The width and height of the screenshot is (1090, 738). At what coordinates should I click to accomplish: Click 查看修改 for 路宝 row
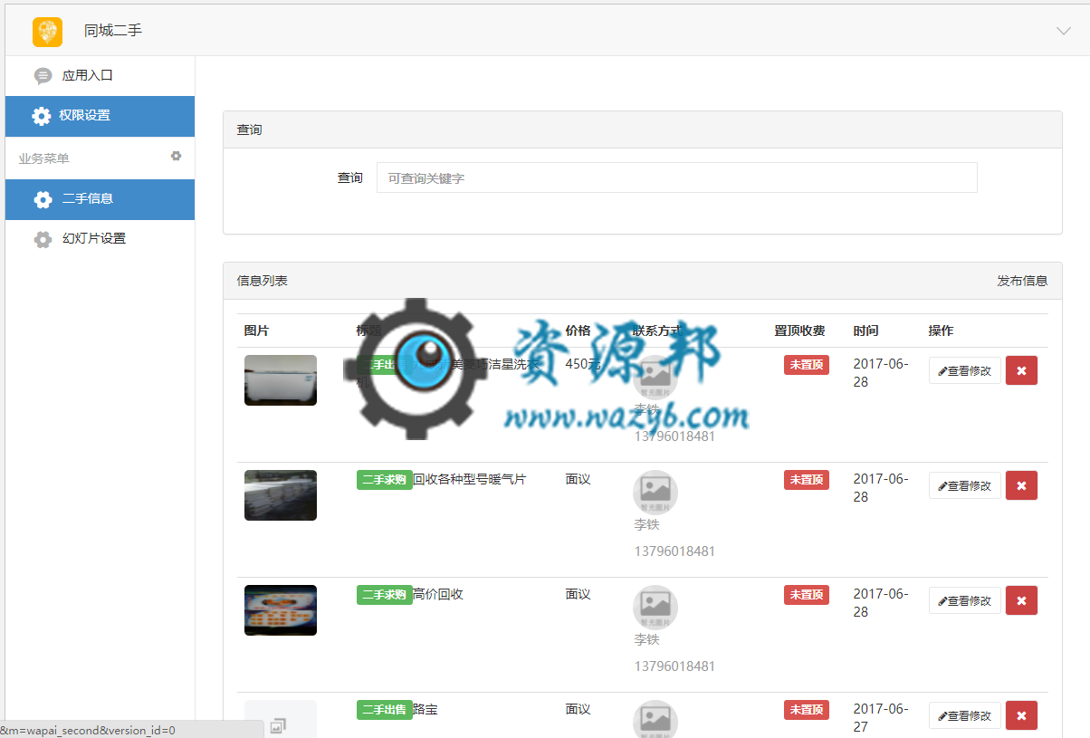point(965,715)
